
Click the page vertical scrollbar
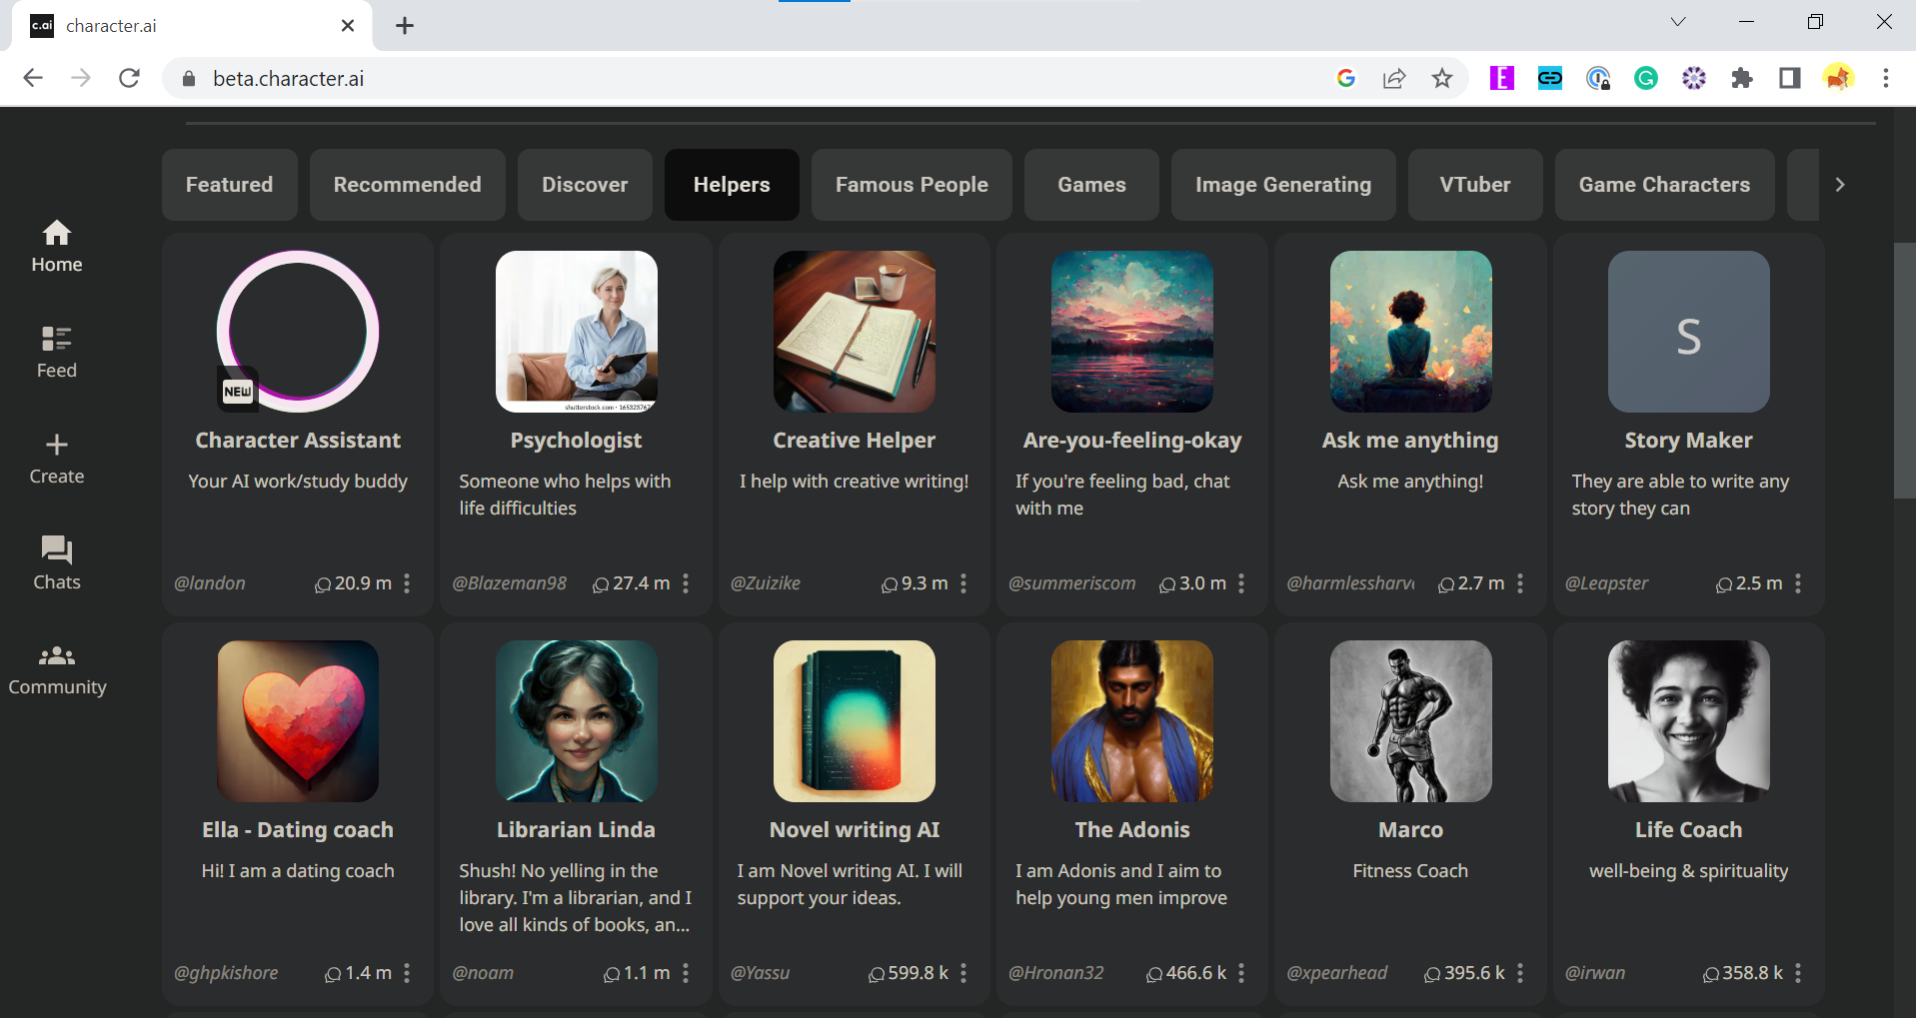click(x=1904, y=370)
